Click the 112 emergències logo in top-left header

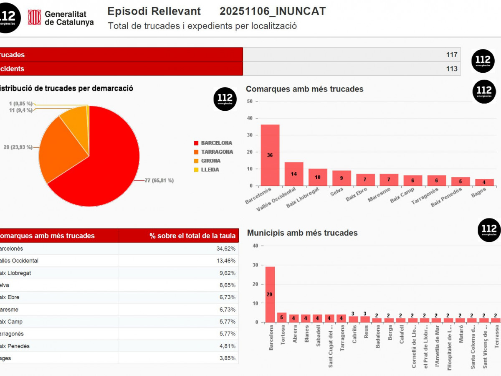pyautogui.click(x=8, y=18)
